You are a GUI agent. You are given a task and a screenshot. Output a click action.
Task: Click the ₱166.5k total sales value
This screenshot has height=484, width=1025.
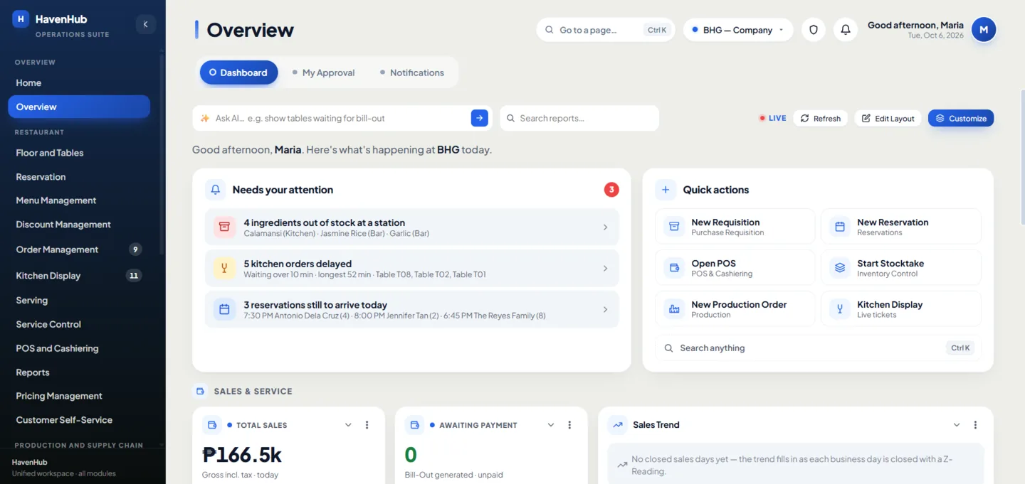click(x=242, y=454)
